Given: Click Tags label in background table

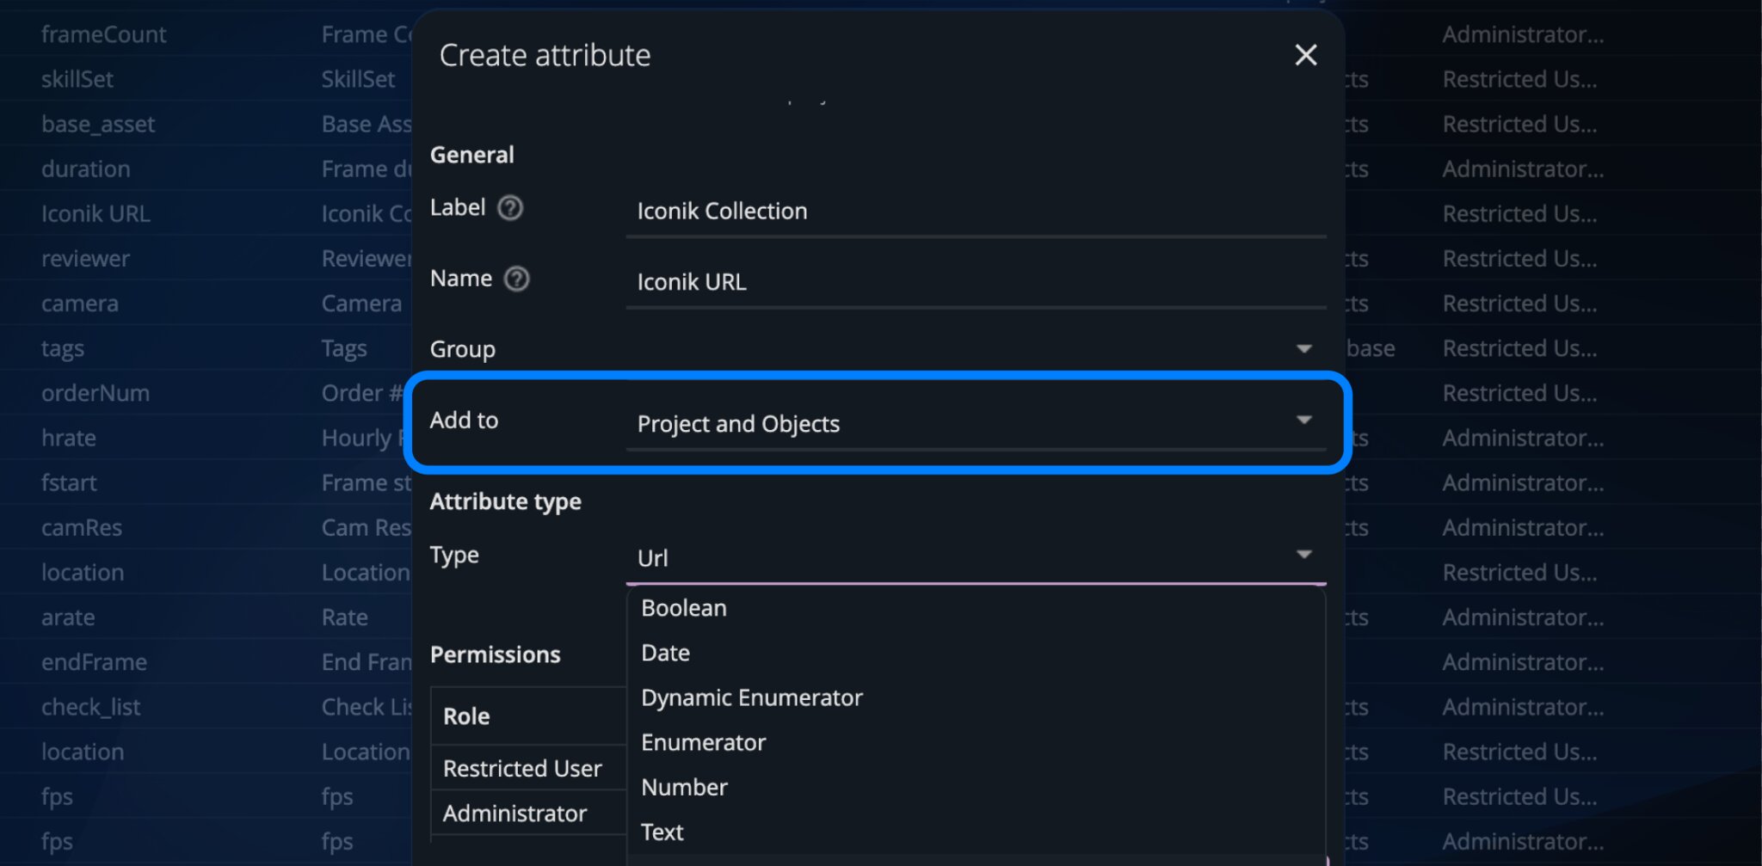Looking at the screenshot, I should click(343, 348).
